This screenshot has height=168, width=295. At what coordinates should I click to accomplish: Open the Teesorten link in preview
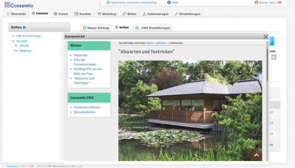[80, 55]
